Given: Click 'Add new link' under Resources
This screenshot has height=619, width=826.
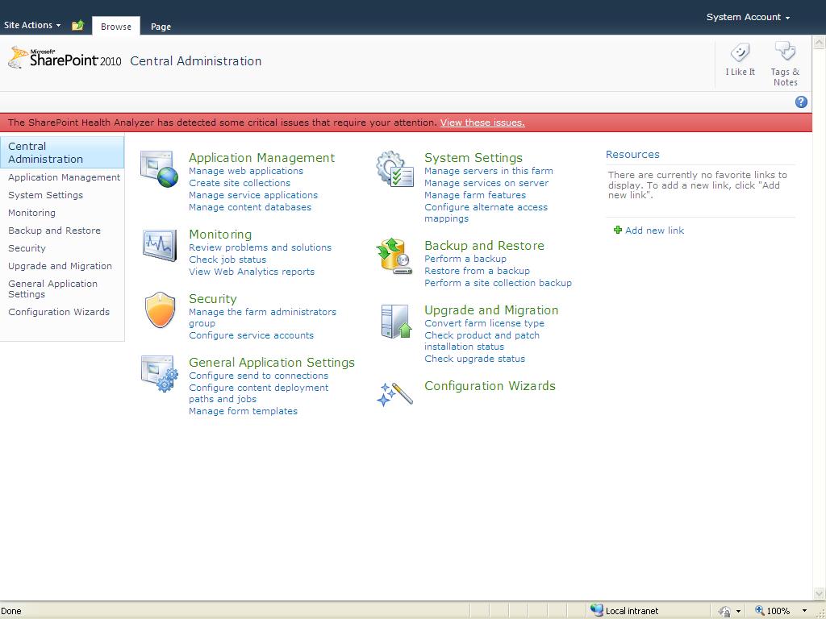Looking at the screenshot, I should (x=653, y=230).
